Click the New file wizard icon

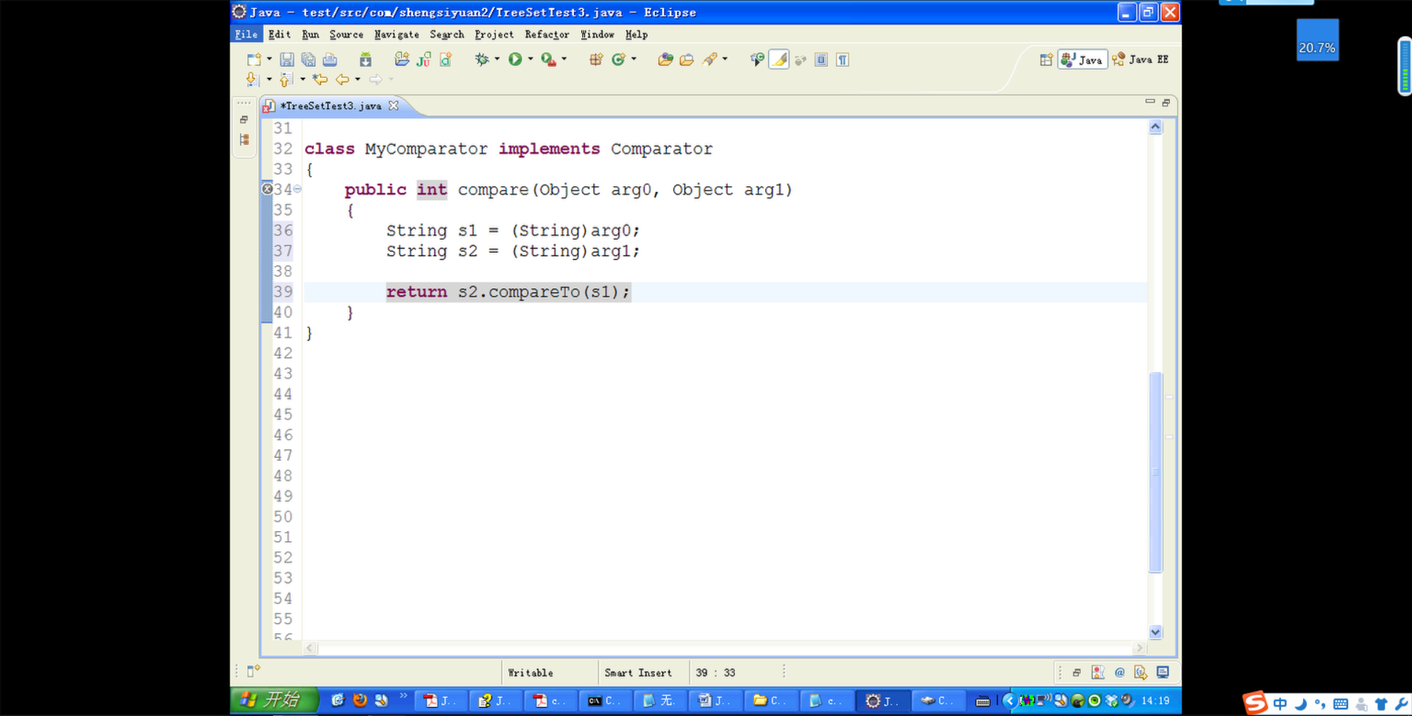254,60
